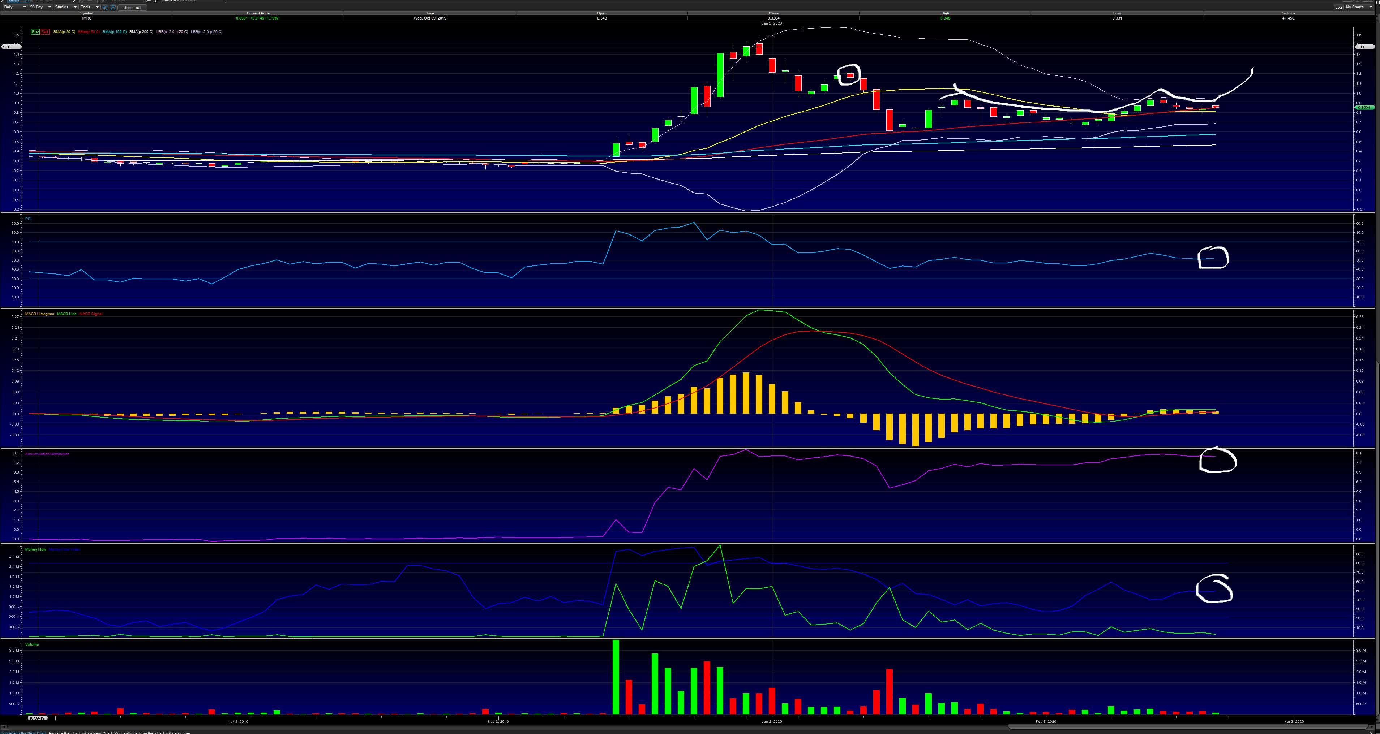The height and width of the screenshot is (734, 1380).
Task: Select the red SMA(p:50 C) colored legend
Action: (90, 31)
